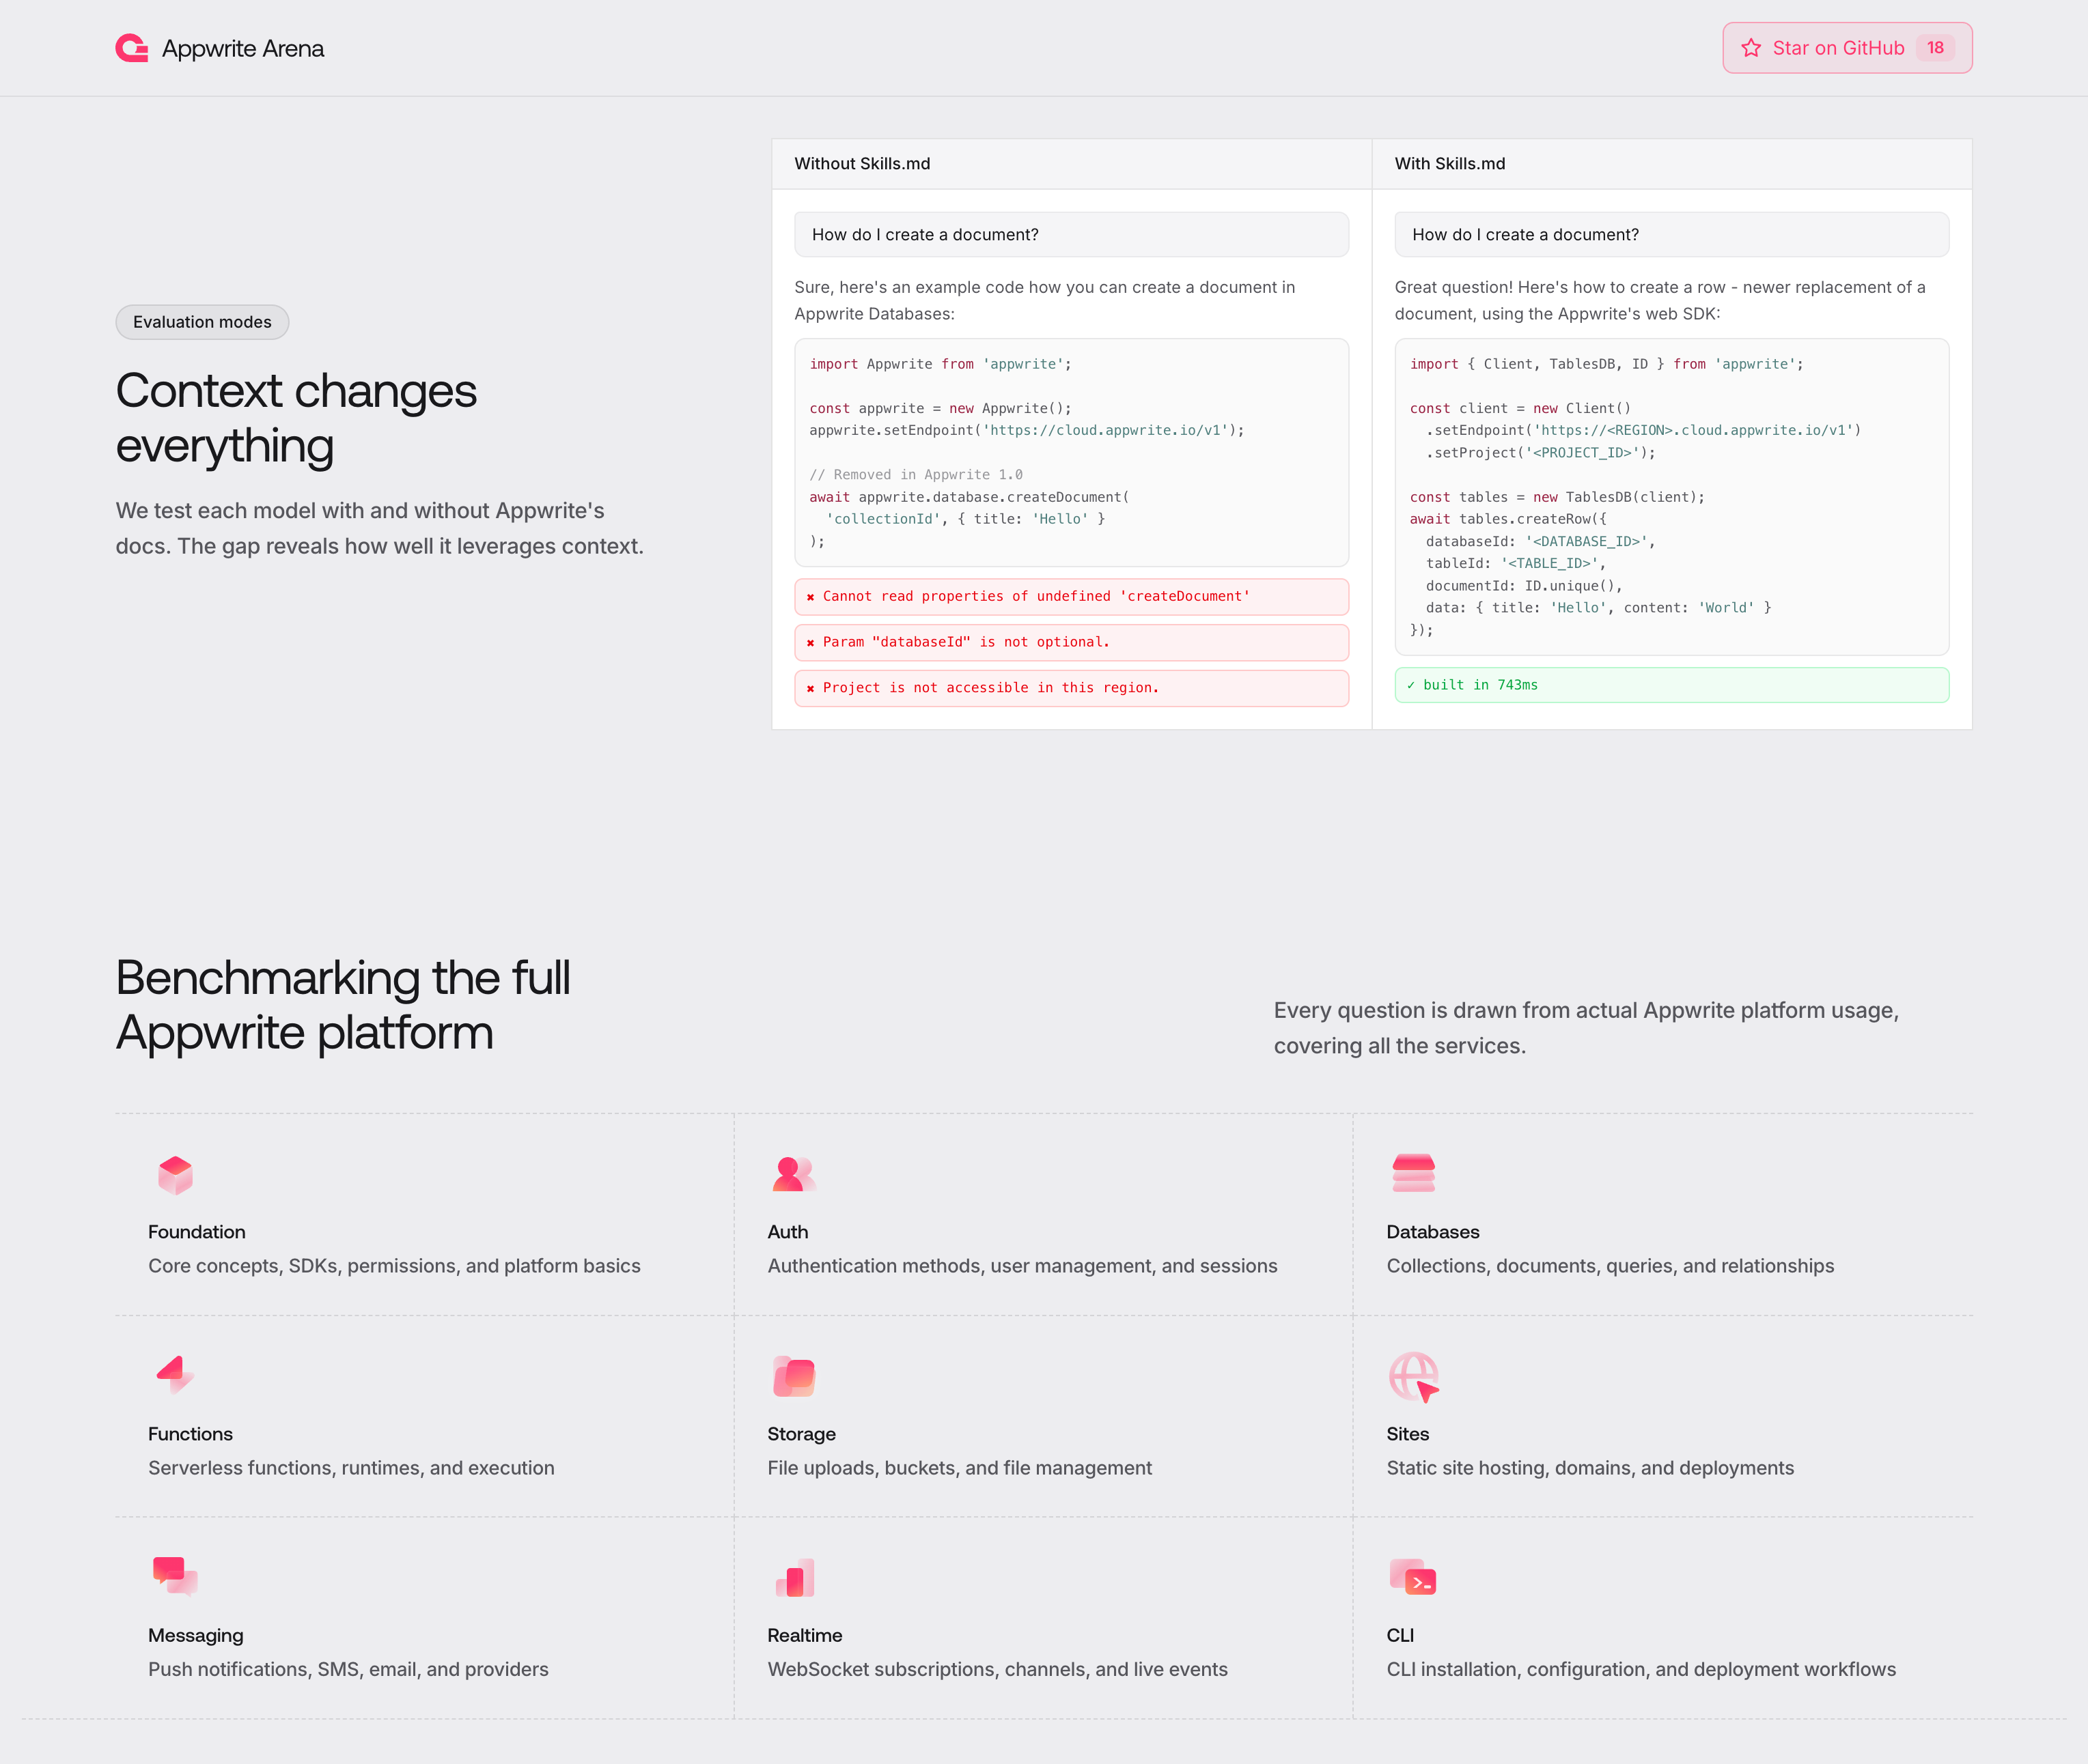The height and width of the screenshot is (1764, 2088).
Task: Click the star icon inside the GitHub button
Action: (x=1752, y=47)
